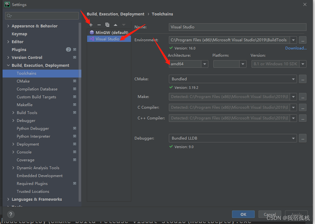Screen dimensions: 315x224
Task: Remove selected toolchain with minus icon
Action: point(99,25)
